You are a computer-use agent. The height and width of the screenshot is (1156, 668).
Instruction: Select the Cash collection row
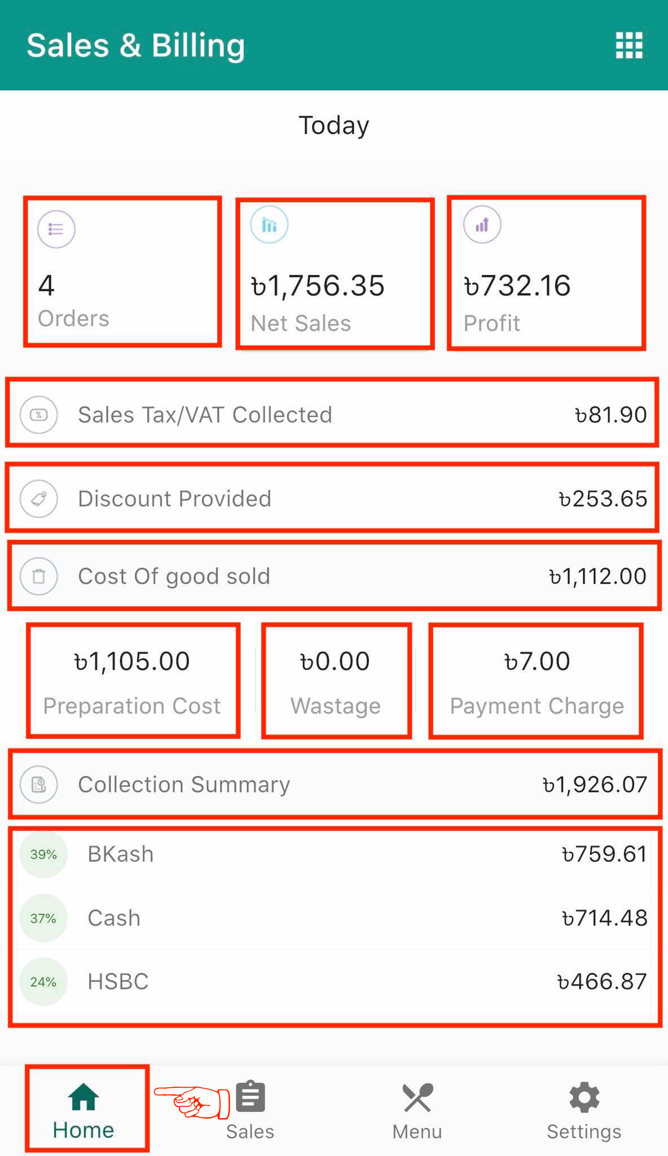tap(334, 918)
